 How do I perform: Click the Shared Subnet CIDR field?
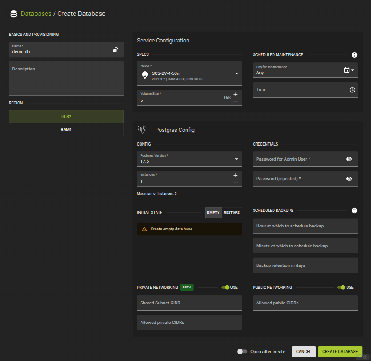189,303
